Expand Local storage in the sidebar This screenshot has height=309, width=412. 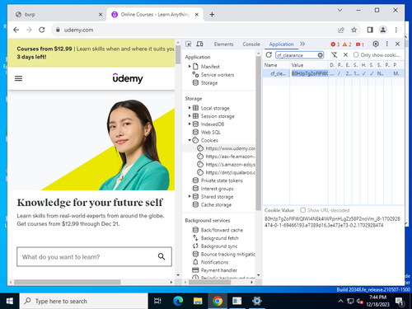[190, 108]
